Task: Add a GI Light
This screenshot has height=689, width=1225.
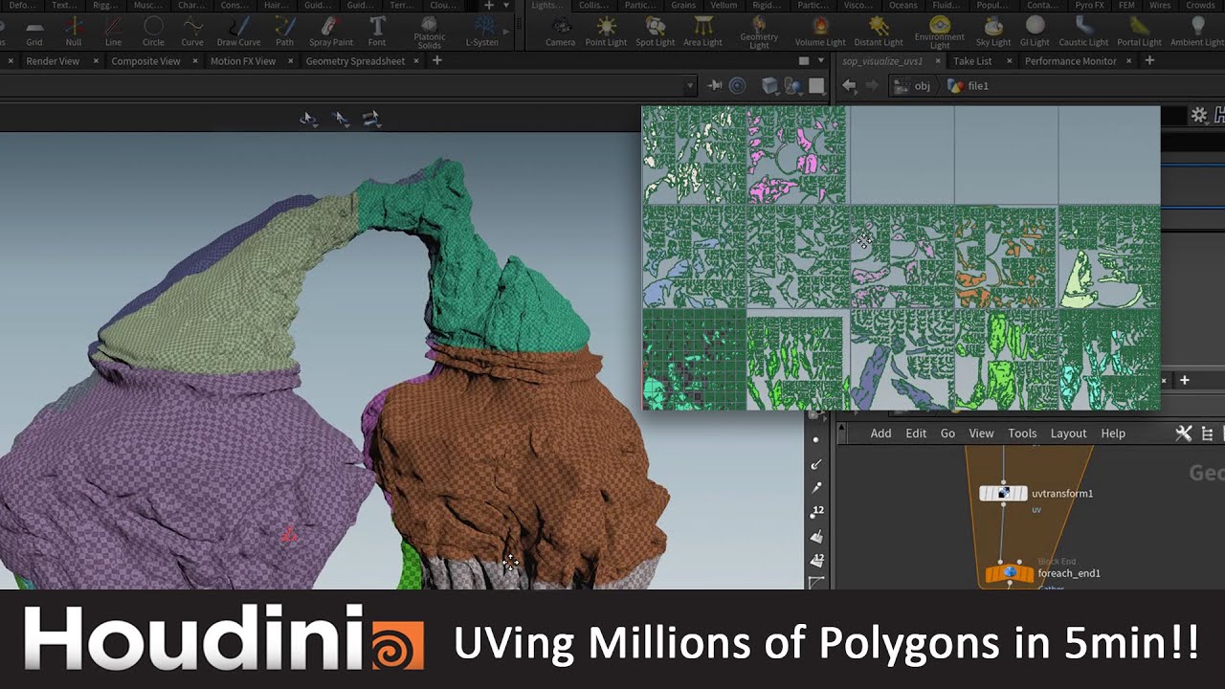Action: 1035,32
